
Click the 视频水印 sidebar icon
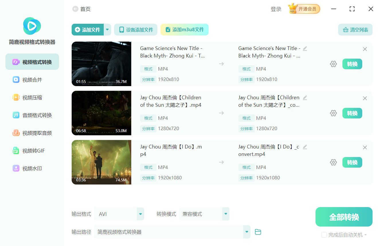[x=16, y=168]
